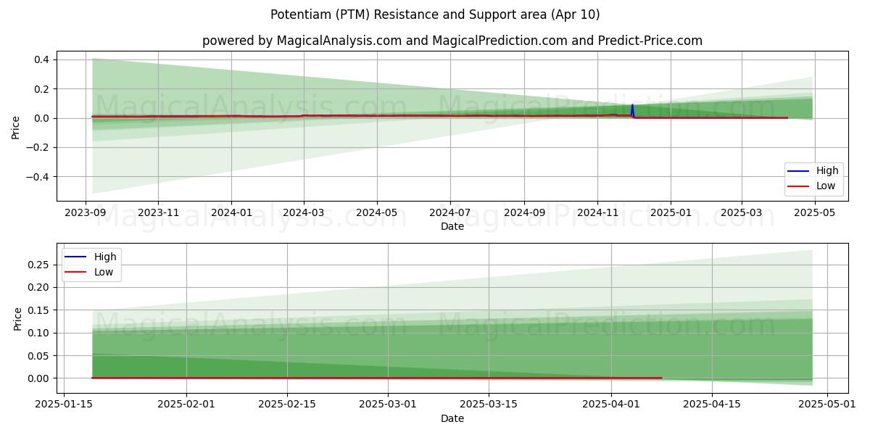This screenshot has width=870, height=435.
Task: Click the 2024-01 x-axis tick label
Action: 231,213
